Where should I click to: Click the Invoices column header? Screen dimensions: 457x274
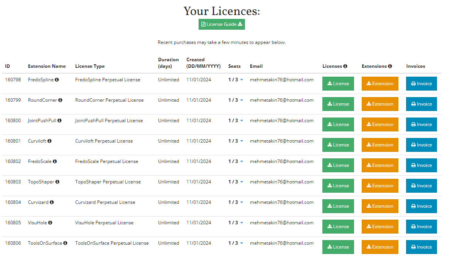[x=416, y=66]
